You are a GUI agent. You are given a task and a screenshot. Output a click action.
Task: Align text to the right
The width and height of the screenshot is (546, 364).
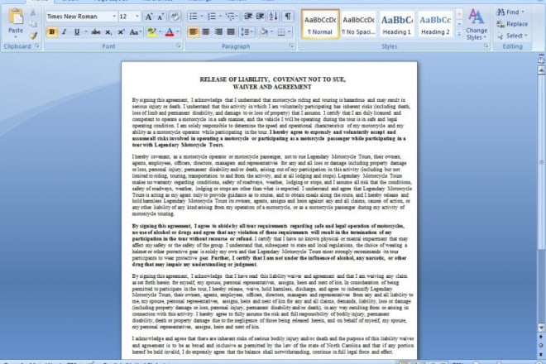(218, 32)
